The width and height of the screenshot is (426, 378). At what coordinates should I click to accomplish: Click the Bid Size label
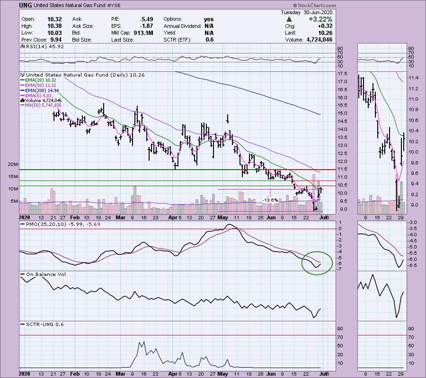[x=82, y=40]
